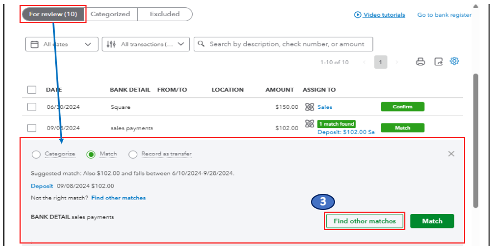Tick the select-all header checkbox
The width and height of the screenshot is (493, 248).
pos(32,89)
